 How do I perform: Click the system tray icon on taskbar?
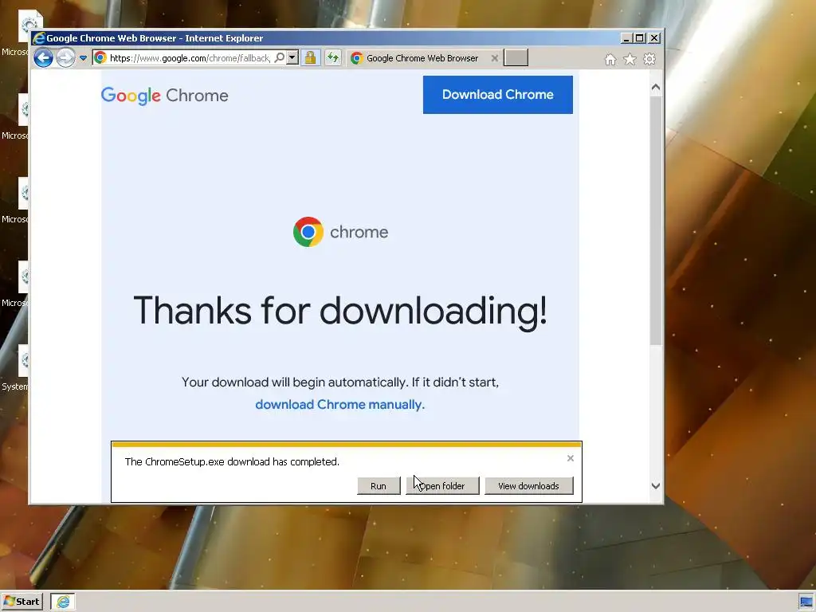click(806, 602)
